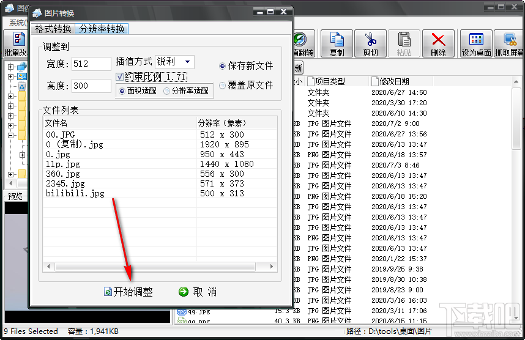The width and height of the screenshot is (525, 340).
Task: Open the interpolation method (锐利) dropdown
Action: (187, 62)
